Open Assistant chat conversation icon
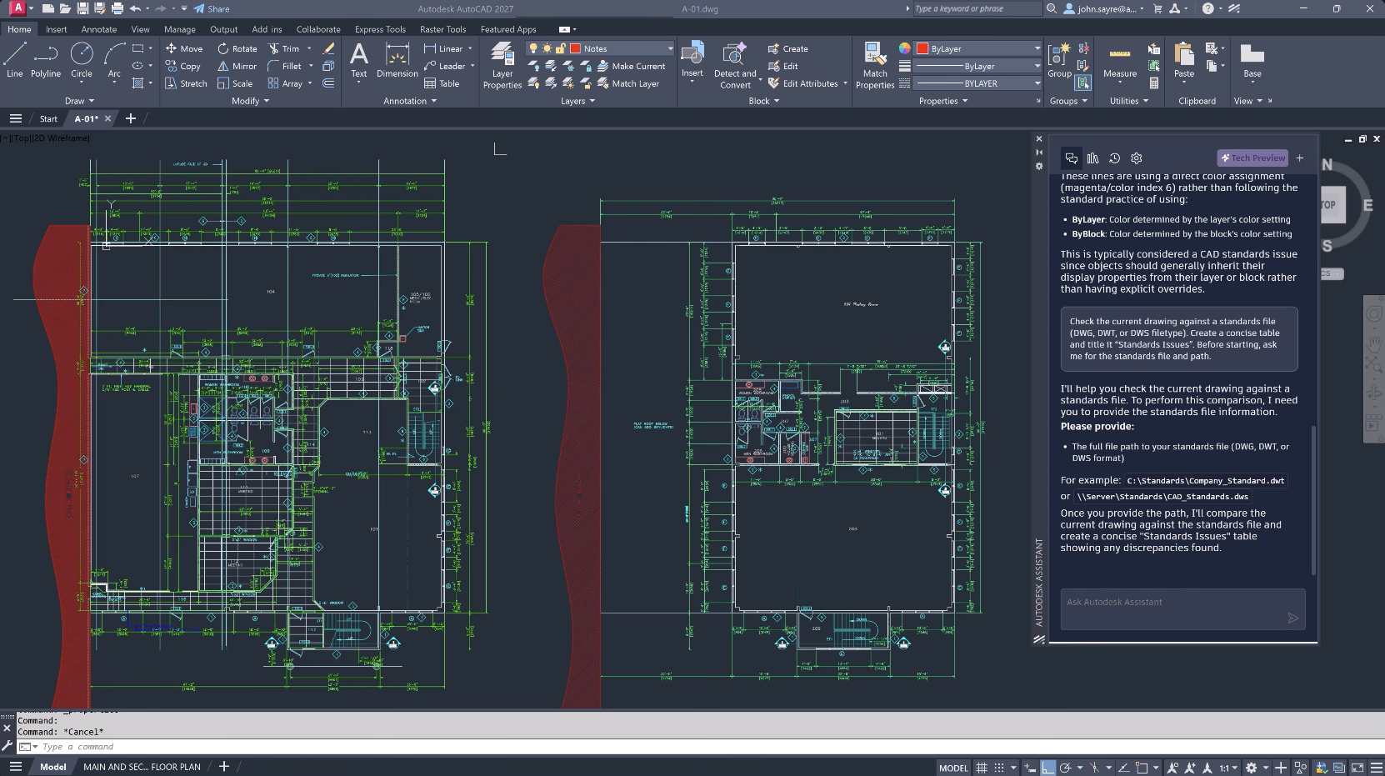The image size is (1385, 776). (1072, 158)
